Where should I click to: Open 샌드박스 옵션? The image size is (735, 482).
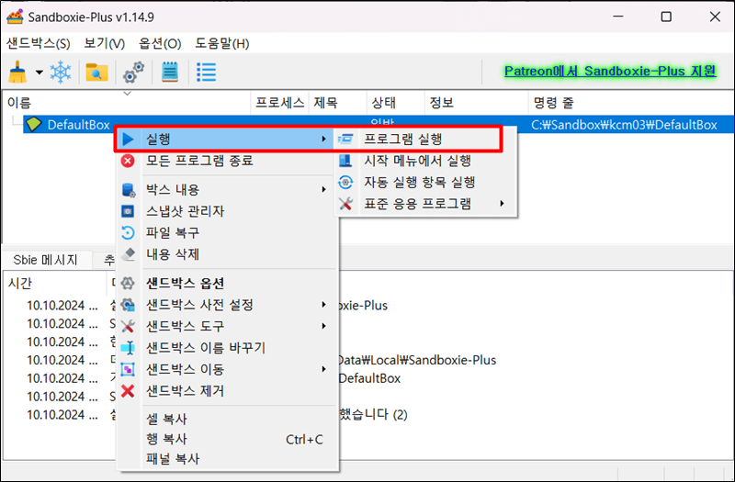pyautogui.click(x=226, y=283)
